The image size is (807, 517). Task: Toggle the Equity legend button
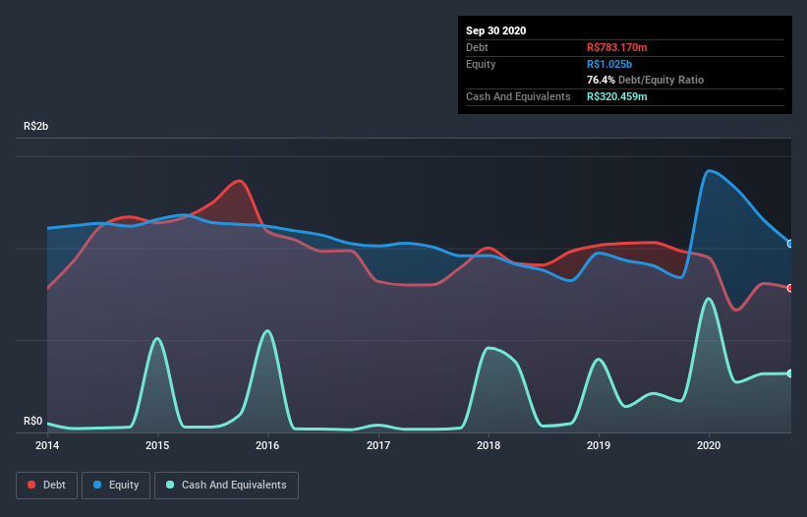point(116,486)
